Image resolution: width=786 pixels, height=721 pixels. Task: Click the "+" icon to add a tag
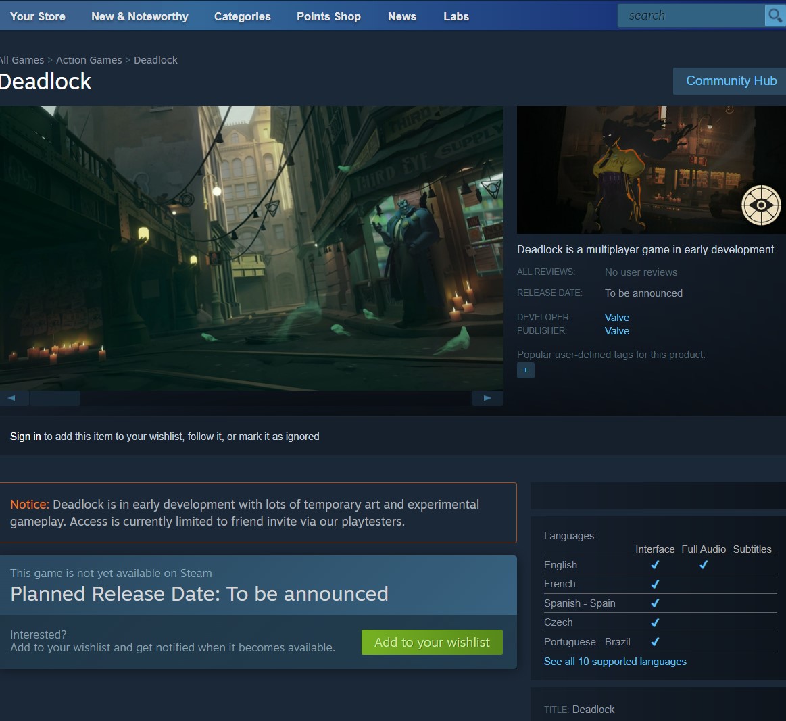tap(526, 370)
